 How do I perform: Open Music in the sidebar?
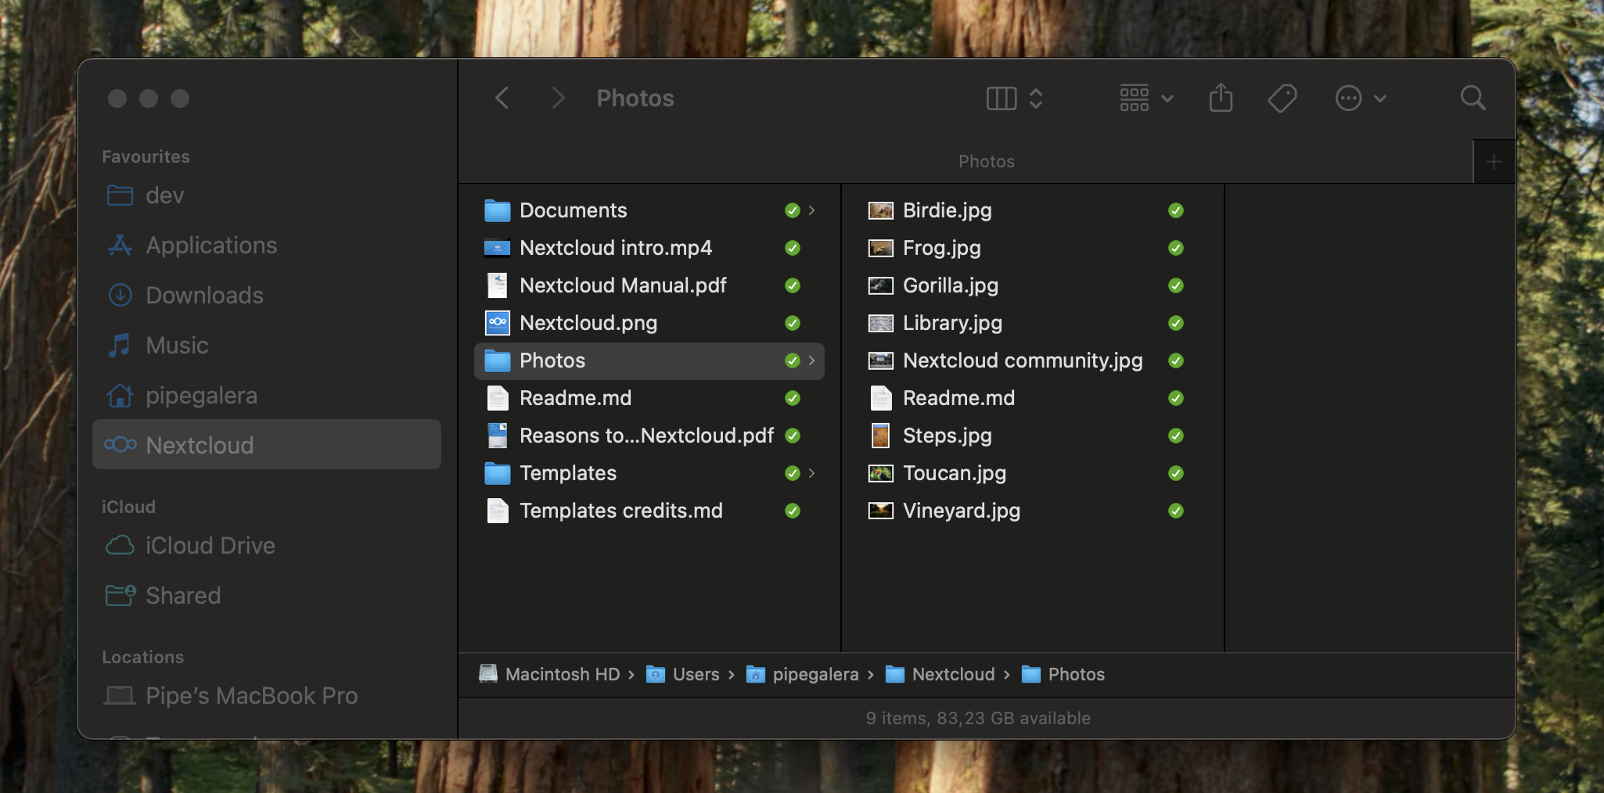[x=266, y=346]
